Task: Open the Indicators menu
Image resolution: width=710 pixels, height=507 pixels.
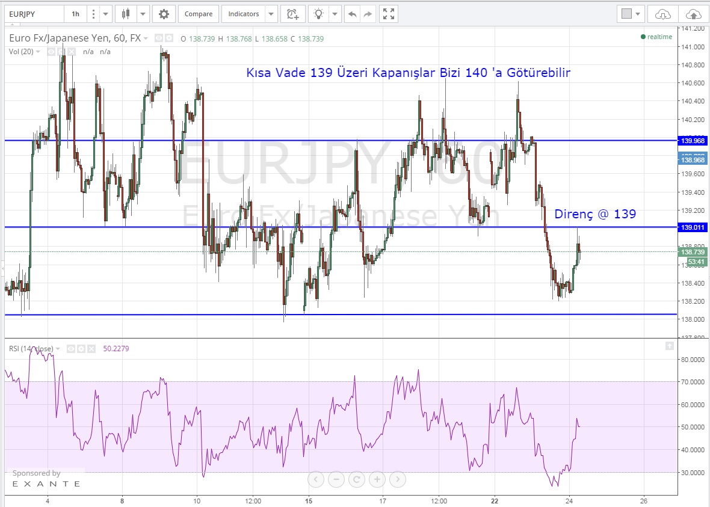Action: (x=244, y=13)
